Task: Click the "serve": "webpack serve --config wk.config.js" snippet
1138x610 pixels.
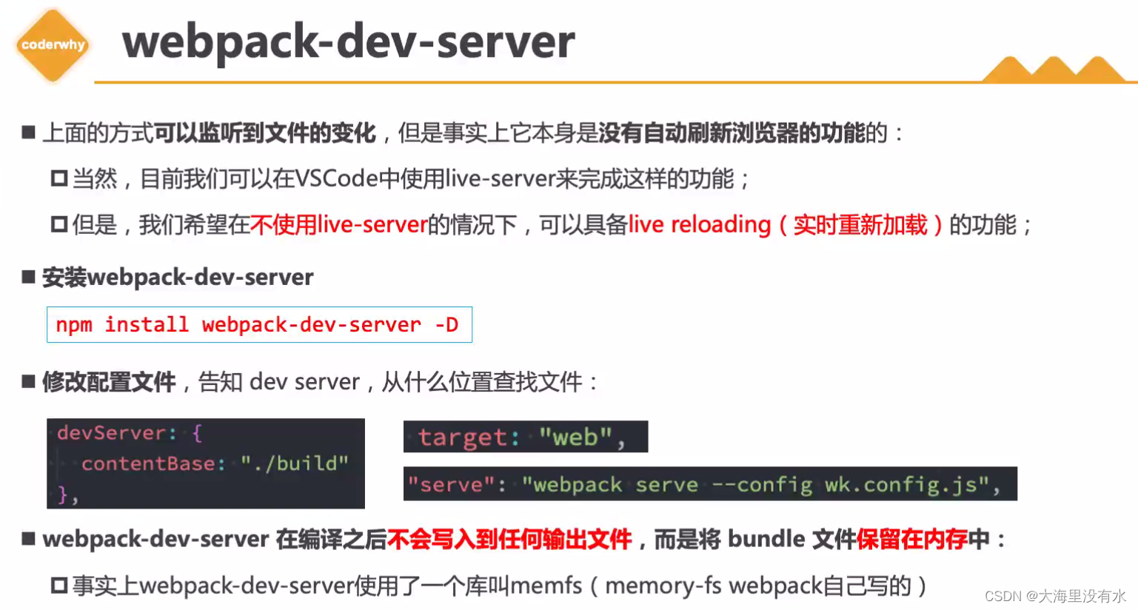Action: (710, 484)
